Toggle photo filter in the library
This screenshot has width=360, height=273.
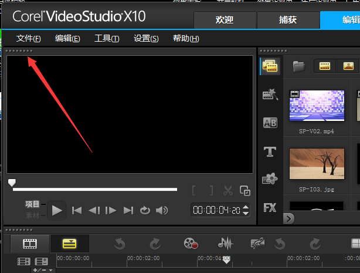348,66
